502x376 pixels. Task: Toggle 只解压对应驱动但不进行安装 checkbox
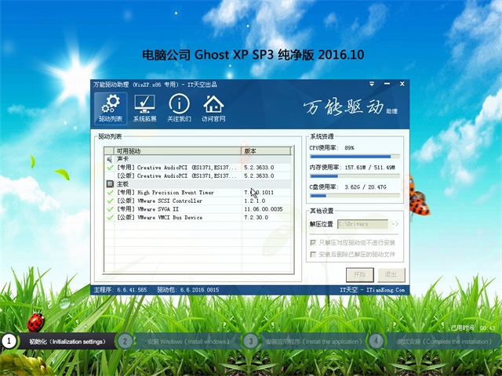313,243
